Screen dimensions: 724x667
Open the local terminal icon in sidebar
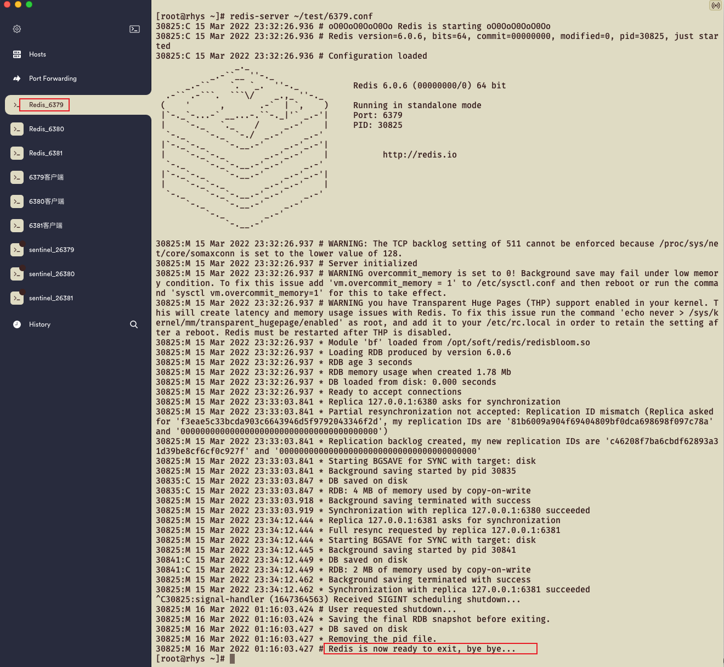[x=134, y=29]
